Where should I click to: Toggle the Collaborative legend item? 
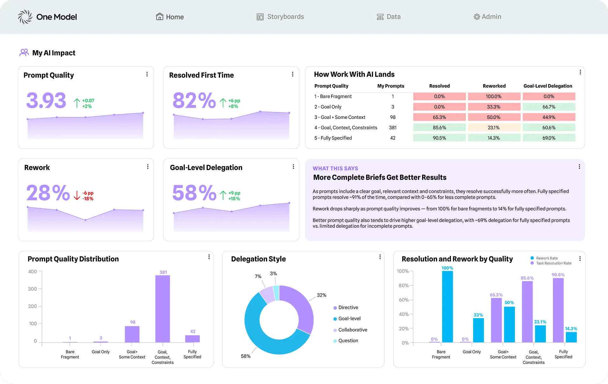[x=350, y=330]
